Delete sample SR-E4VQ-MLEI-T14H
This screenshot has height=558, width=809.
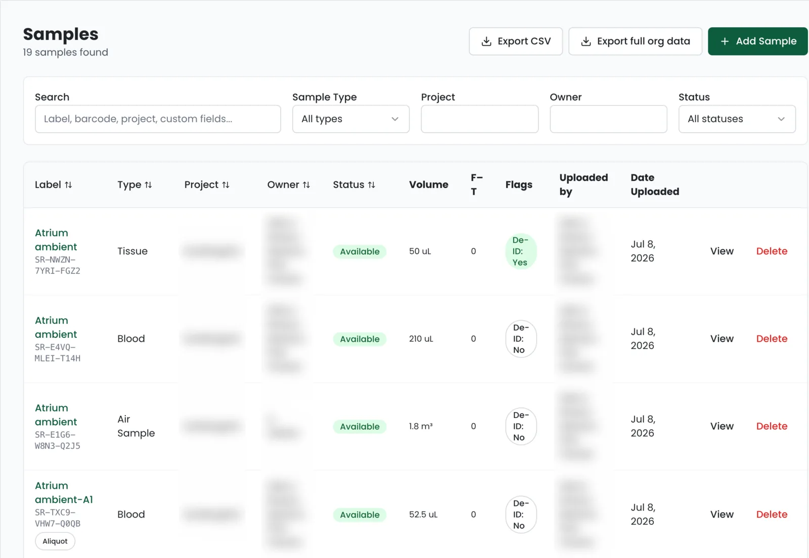772,339
